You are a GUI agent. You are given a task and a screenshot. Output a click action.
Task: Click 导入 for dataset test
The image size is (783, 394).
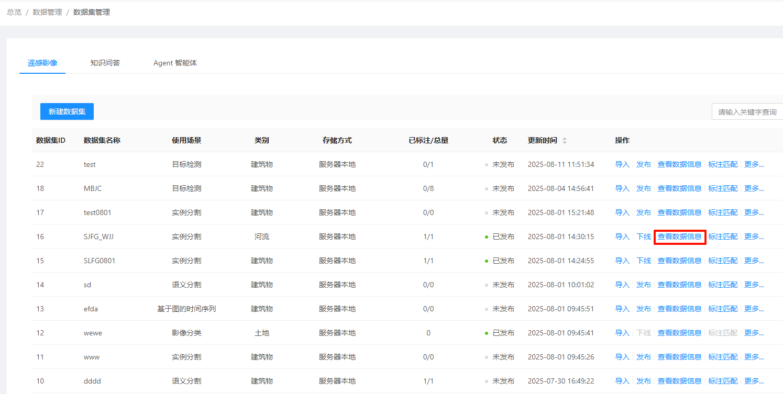[x=622, y=164]
